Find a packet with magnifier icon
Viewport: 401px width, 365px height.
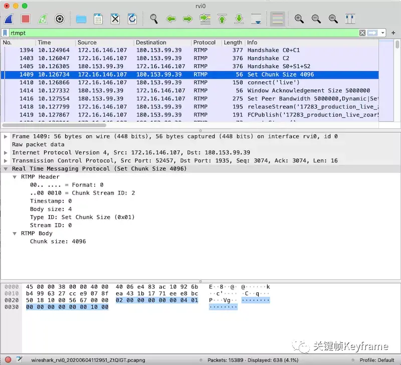[x=154, y=19]
